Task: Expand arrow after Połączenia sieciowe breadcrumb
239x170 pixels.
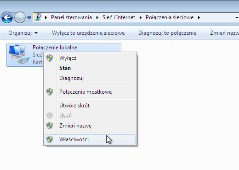Action: pyautogui.click(x=199, y=17)
